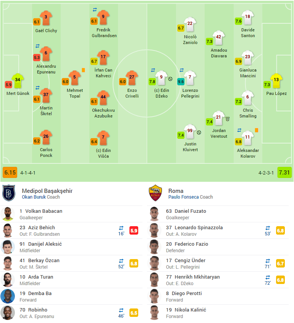The image size is (294, 323).
Task: Open coach Okan Buruk's profile link
Action: 34,197
